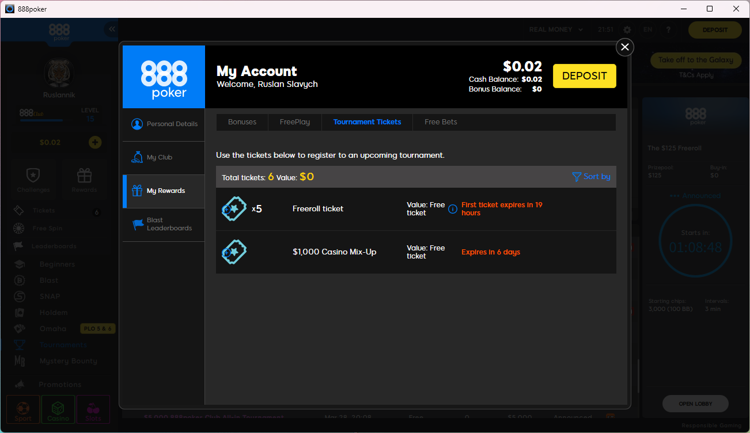This screenshot has width=750, height=433.
Task: Switch to the FreePlay tab
Action: tap(295, 122)
